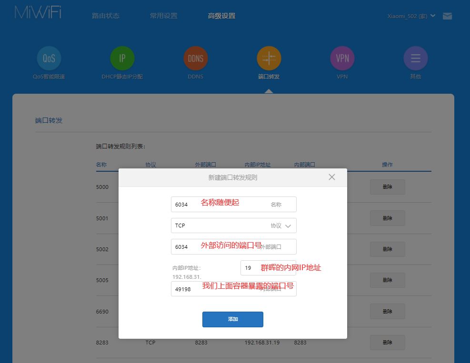Expand the TCP protocol dropdown

pyautogui.click(x=233, y=226)
